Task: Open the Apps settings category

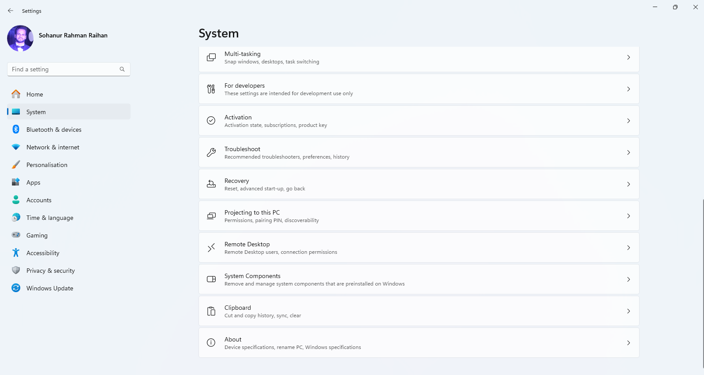Action: [x=34, y=182]
